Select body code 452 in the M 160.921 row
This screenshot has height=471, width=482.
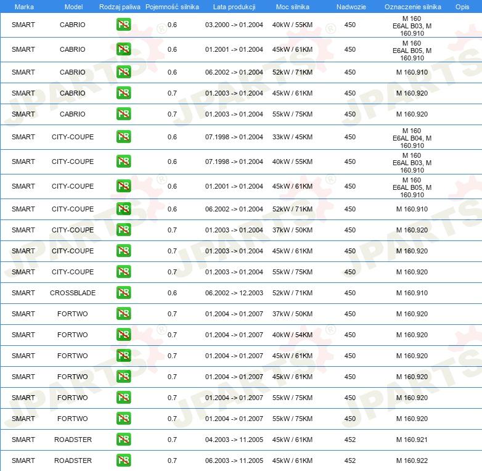tap(350, 440)
